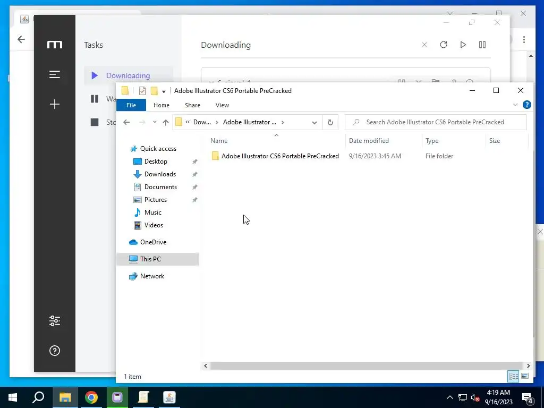Click the horizontal scrollbar in the file list
The width and height of the screenshot is (544, 408).
point(366,365)
